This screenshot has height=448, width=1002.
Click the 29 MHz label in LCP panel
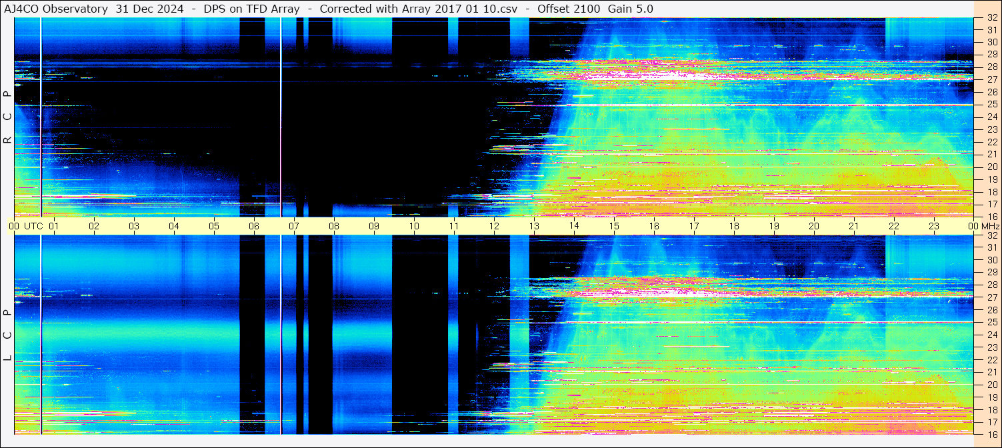[x=991, y=273]
